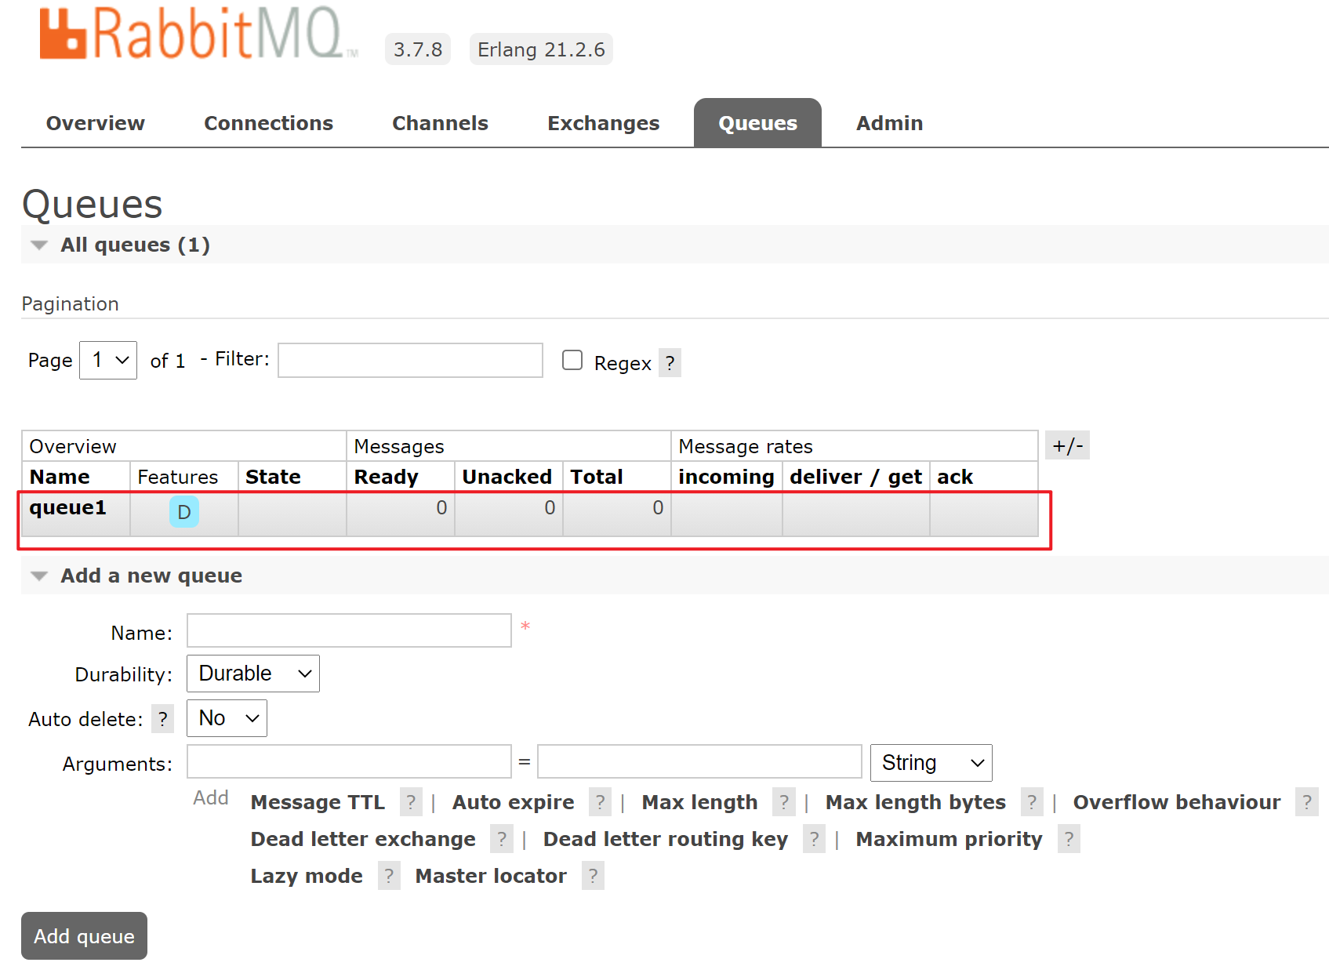Open the Auto delete help icon
Screen dimensions: 1329x966
pos(162,719)
